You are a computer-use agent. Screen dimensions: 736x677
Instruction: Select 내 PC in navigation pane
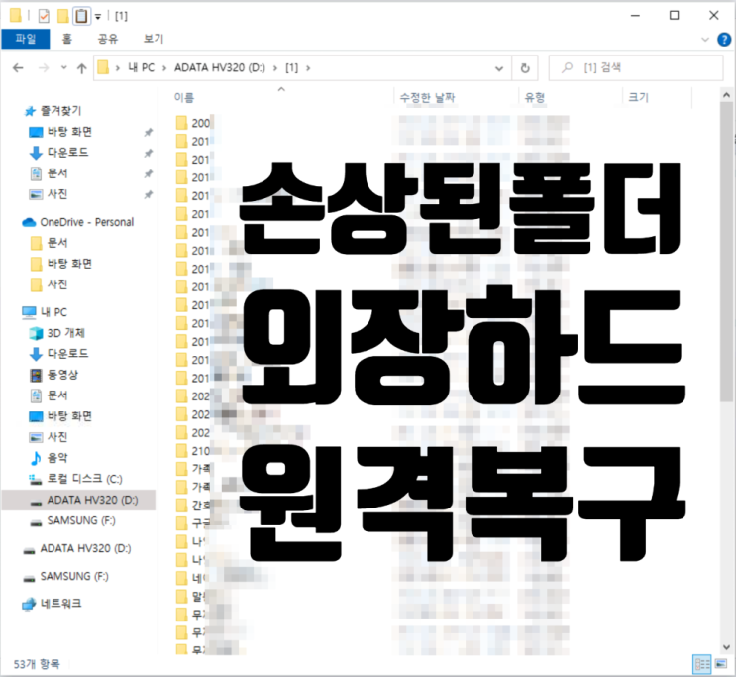53,312
